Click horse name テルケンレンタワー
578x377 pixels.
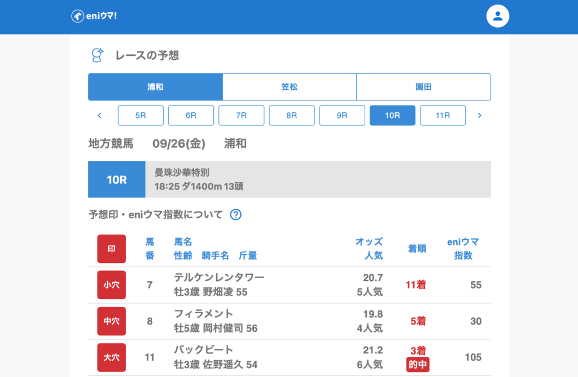(219, 278)
